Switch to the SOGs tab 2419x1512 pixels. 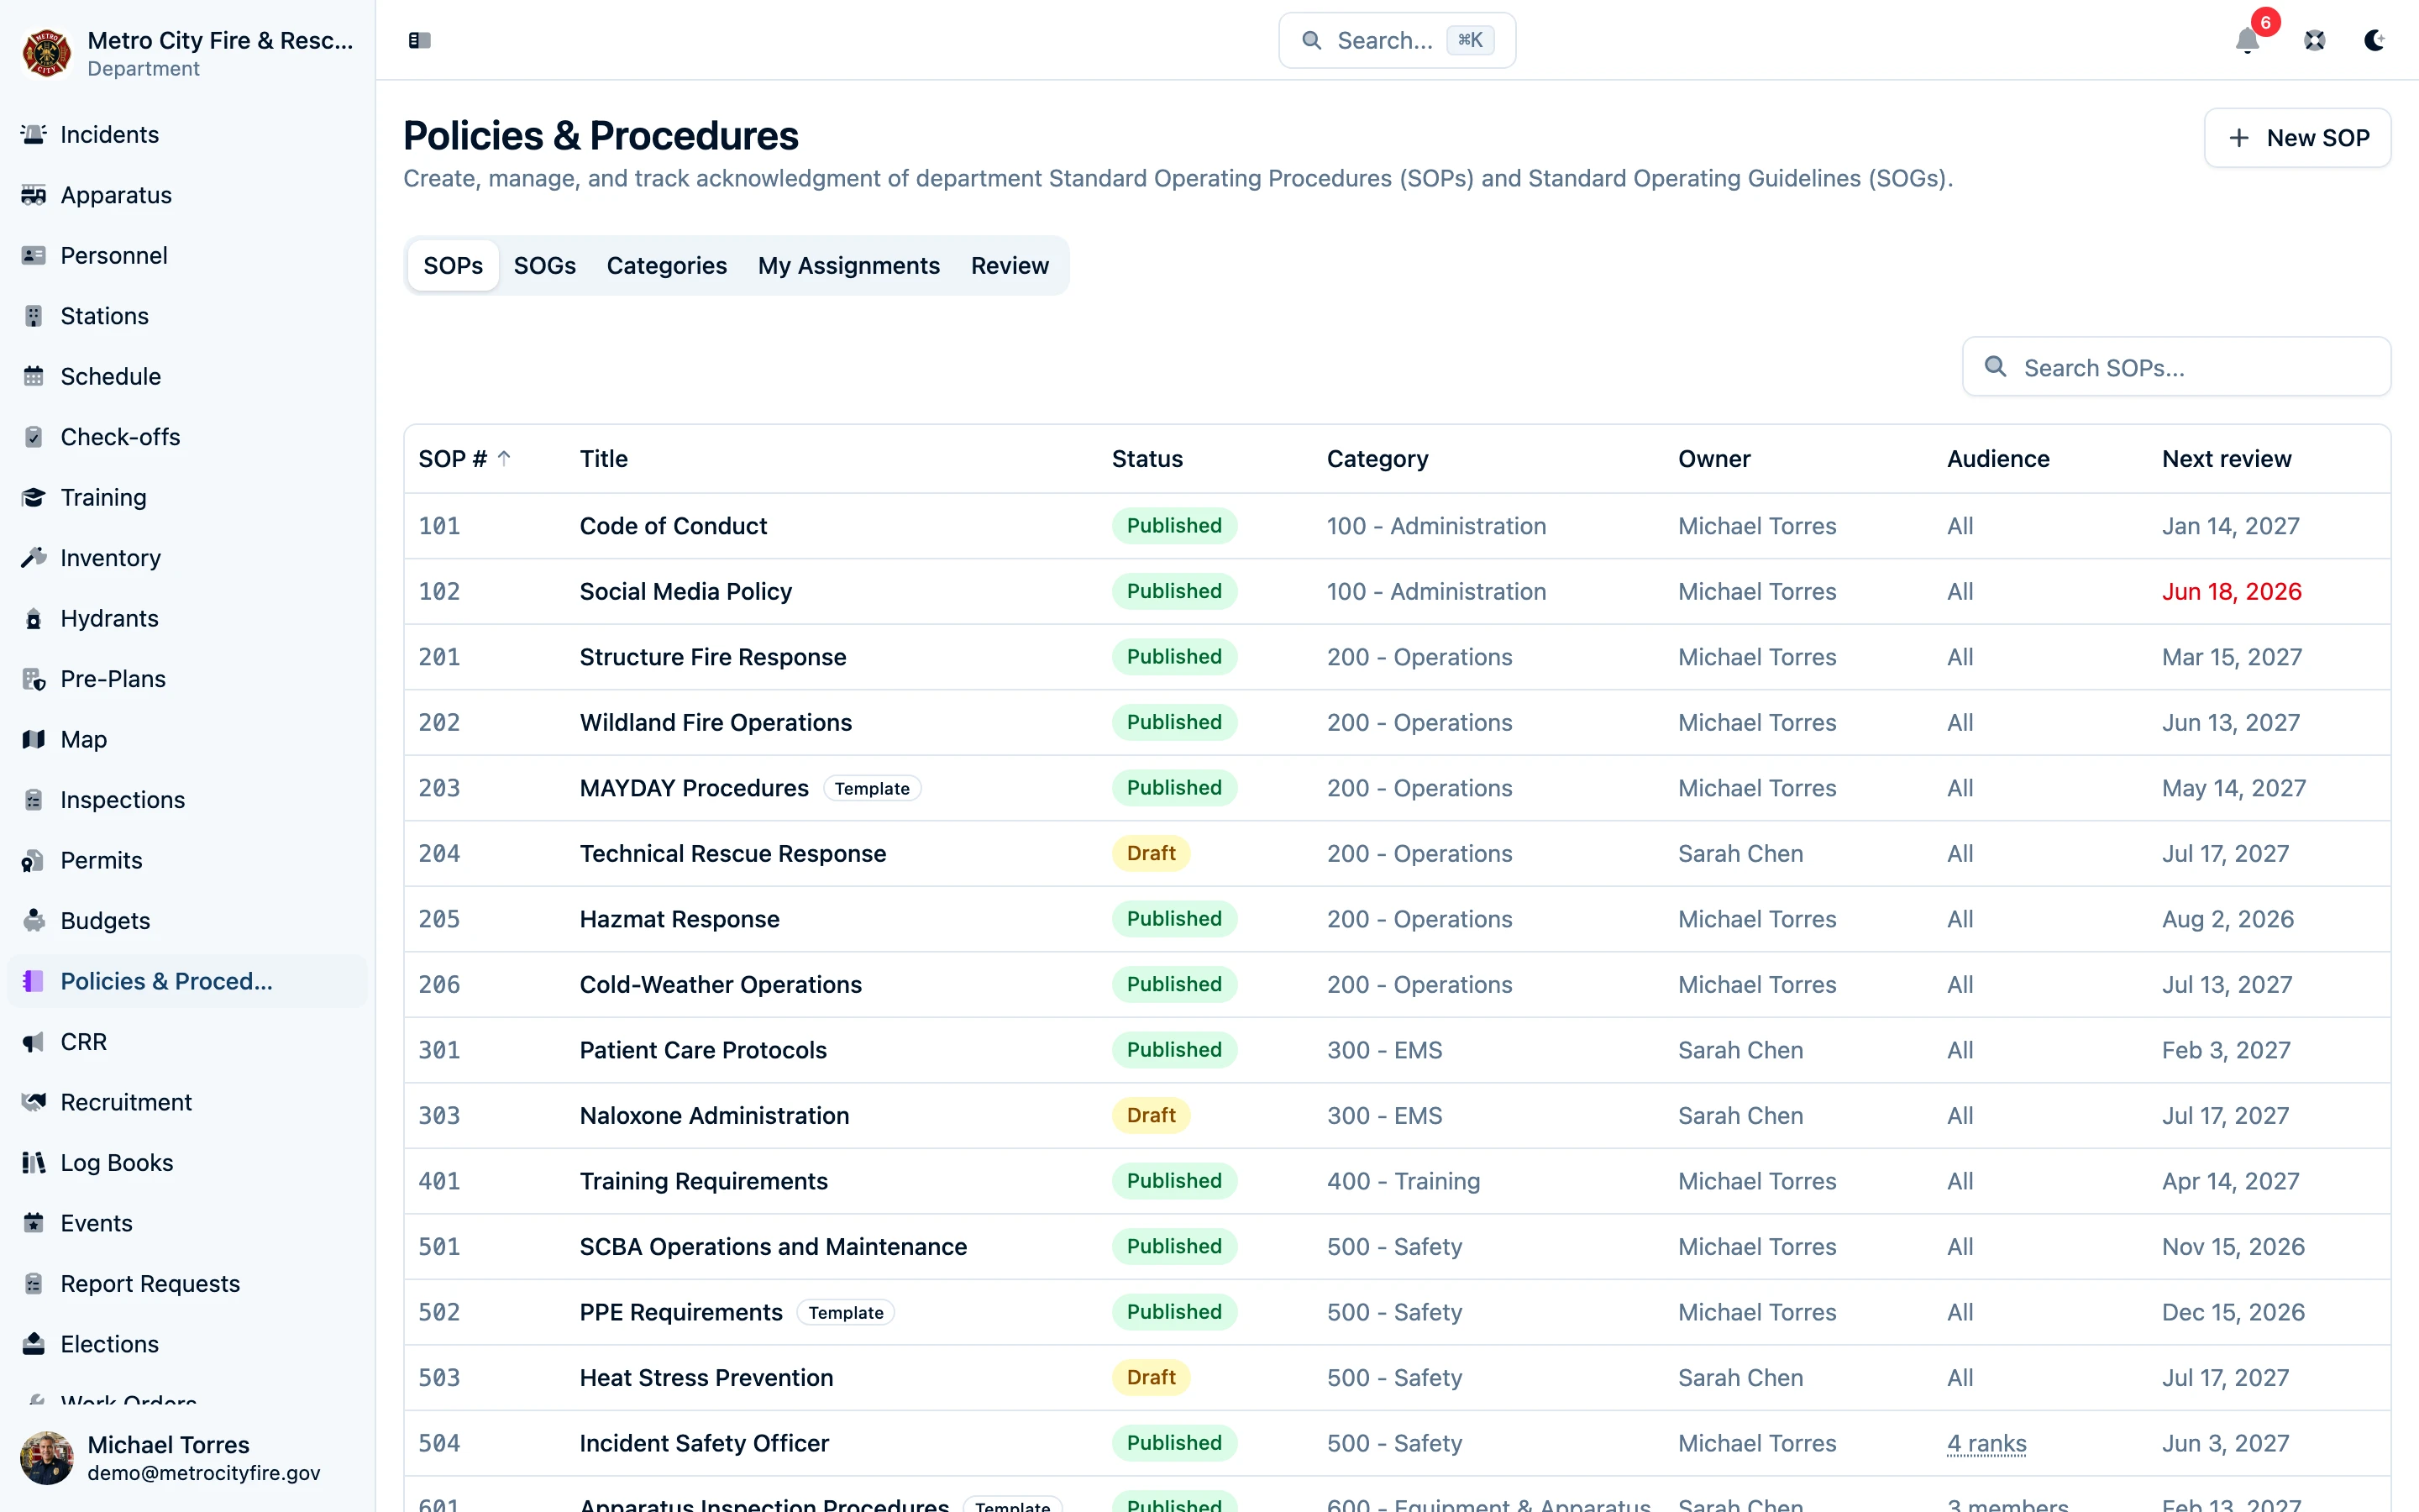click(x=545, y=265)
